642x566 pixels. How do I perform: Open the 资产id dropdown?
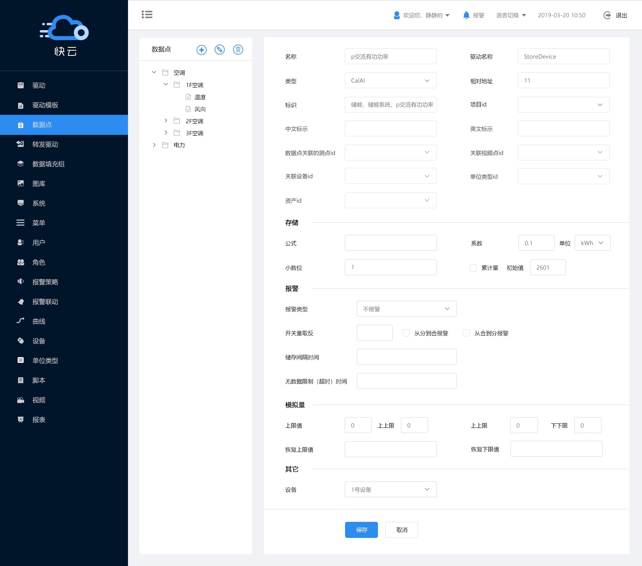(x=390, y=200)
